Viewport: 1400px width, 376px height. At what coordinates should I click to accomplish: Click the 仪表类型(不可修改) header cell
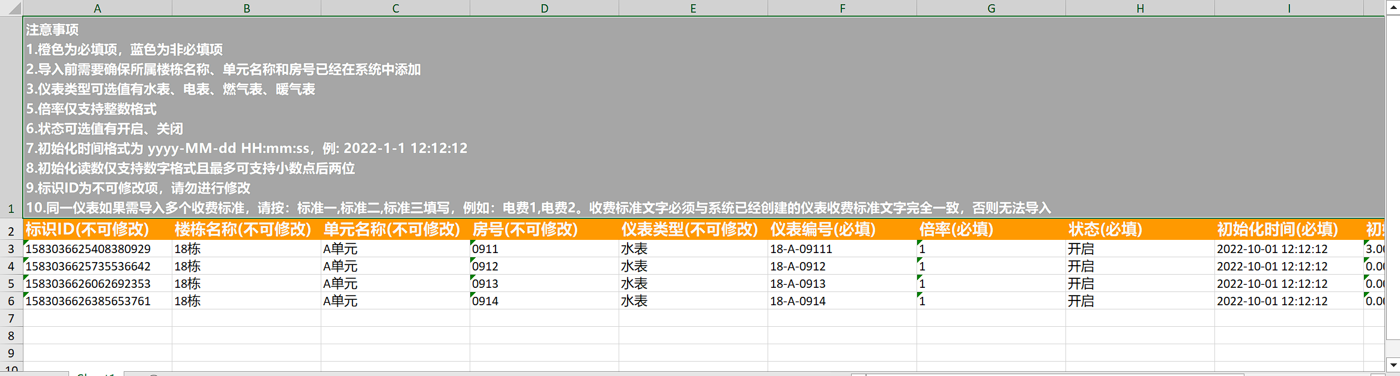point(693,230)
